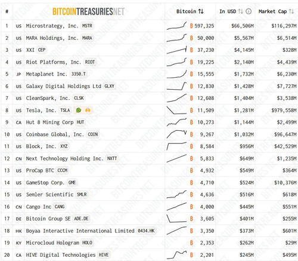
Task: Click the Bitcoin symbol beside 50,000
Action: pos(191,38)
